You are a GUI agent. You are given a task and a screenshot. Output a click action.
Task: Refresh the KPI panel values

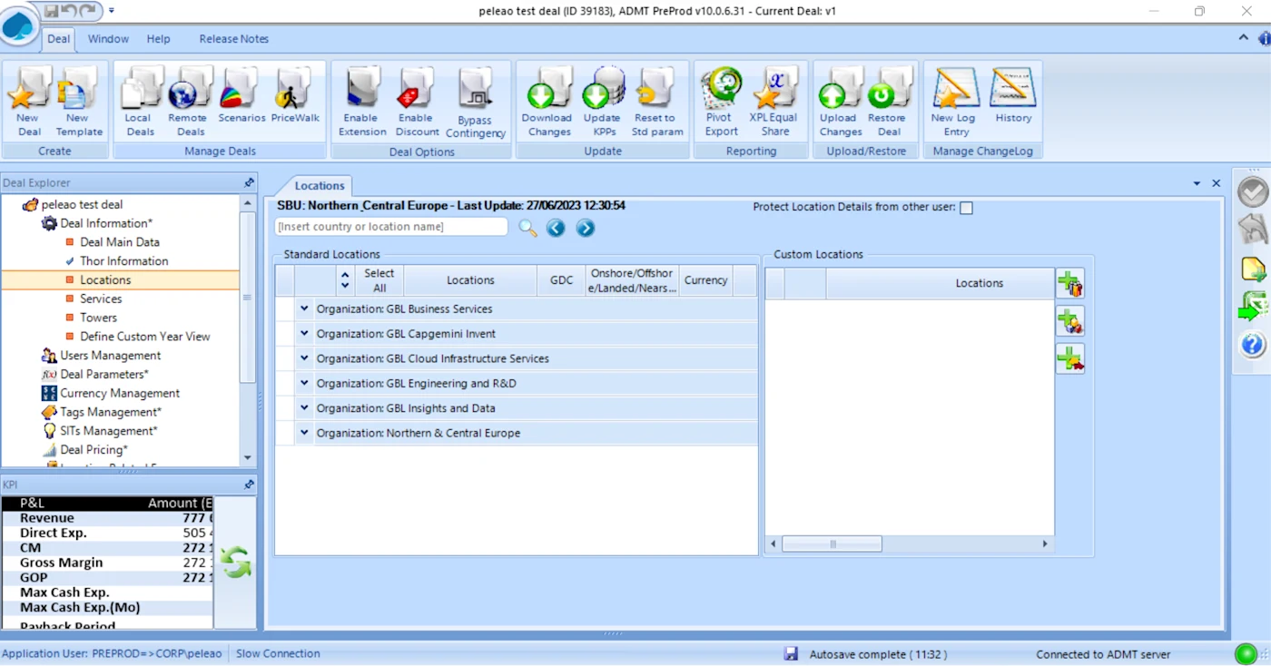point(236,563)
